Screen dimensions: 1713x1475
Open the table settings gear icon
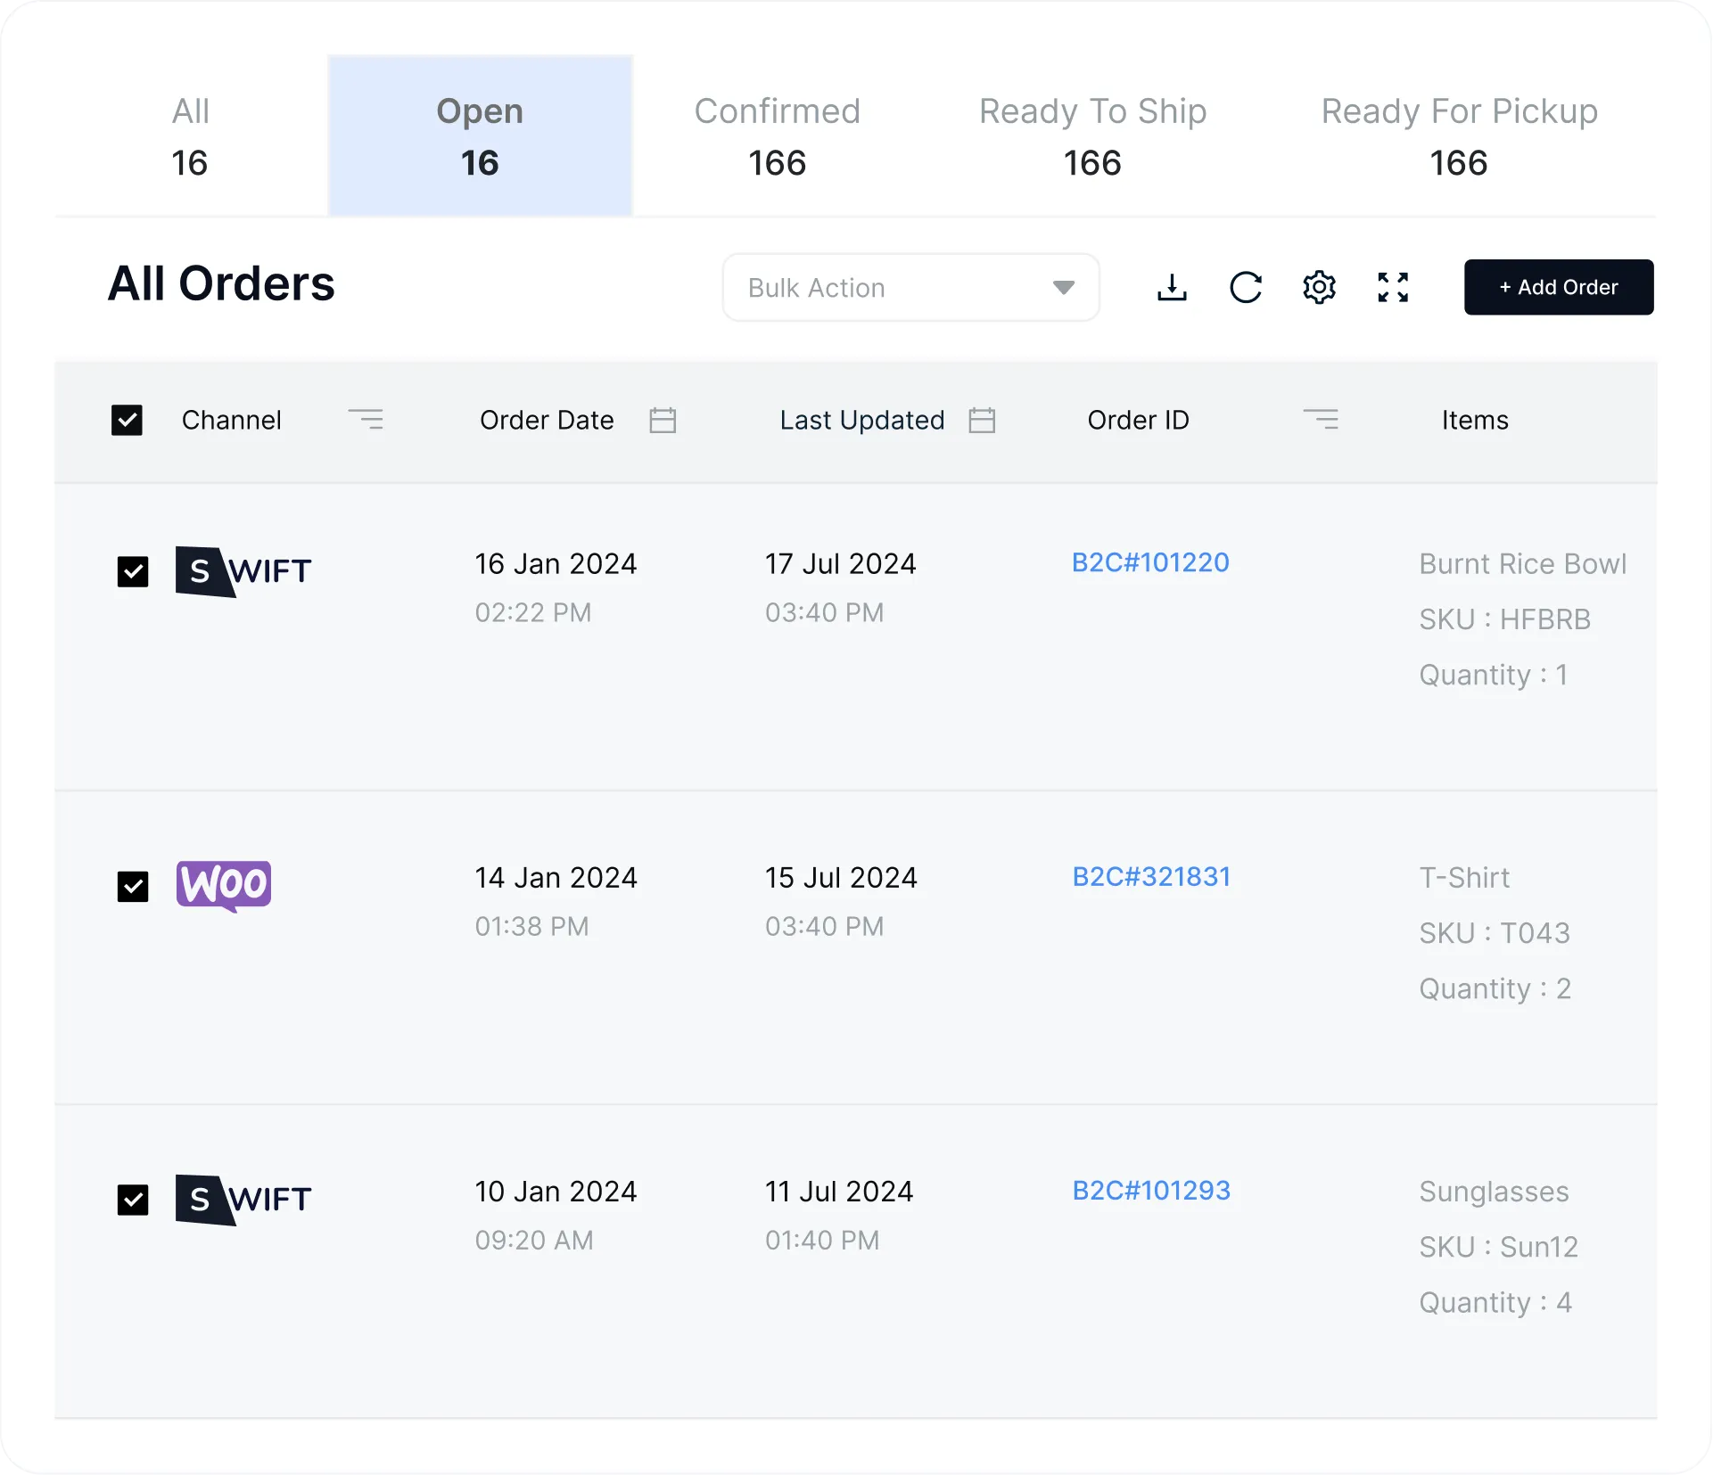pos(1319,287)
